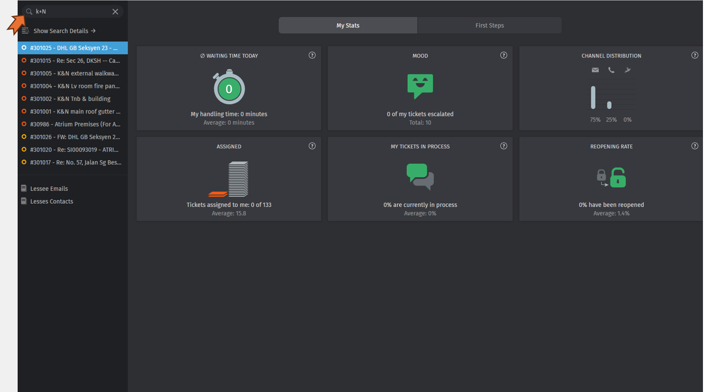Screen dimensions: 704x392
Task: Open help for Channel Distribution card
Action: coord(695,55)
